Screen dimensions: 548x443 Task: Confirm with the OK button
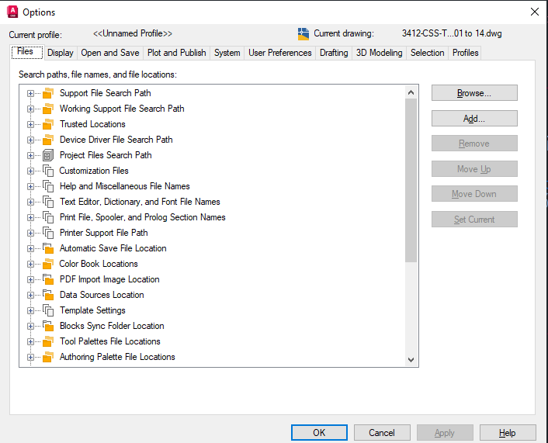319,433
